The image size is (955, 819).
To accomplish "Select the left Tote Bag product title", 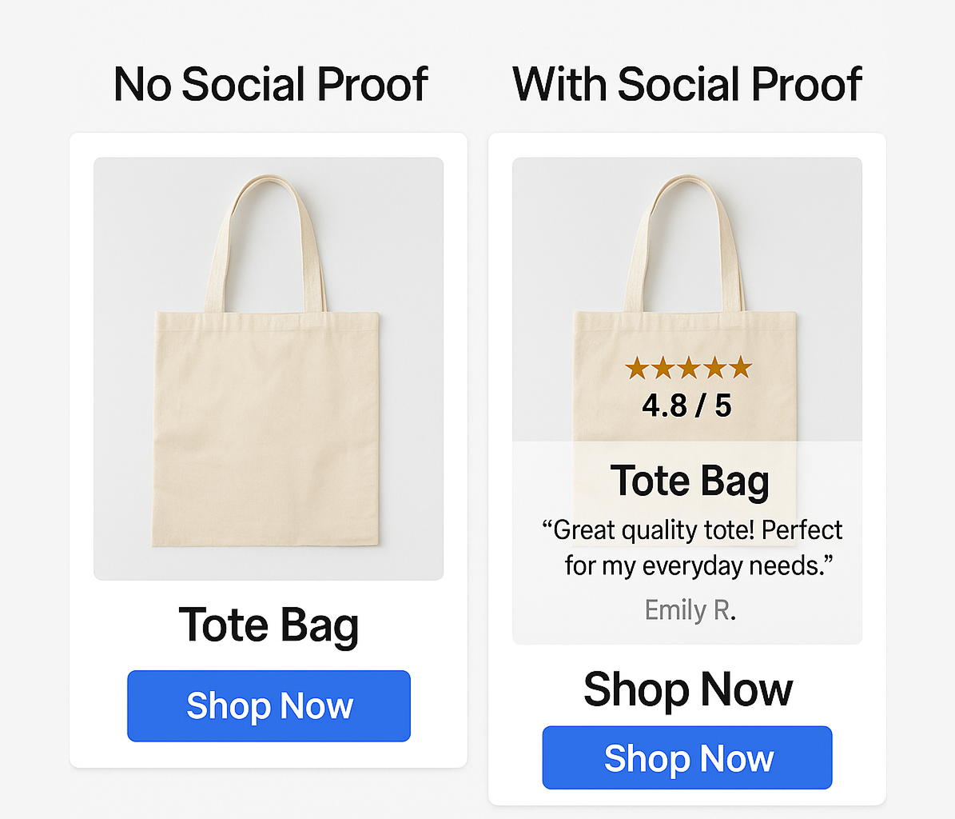I will pyautogui.click(x=269, y=625).
